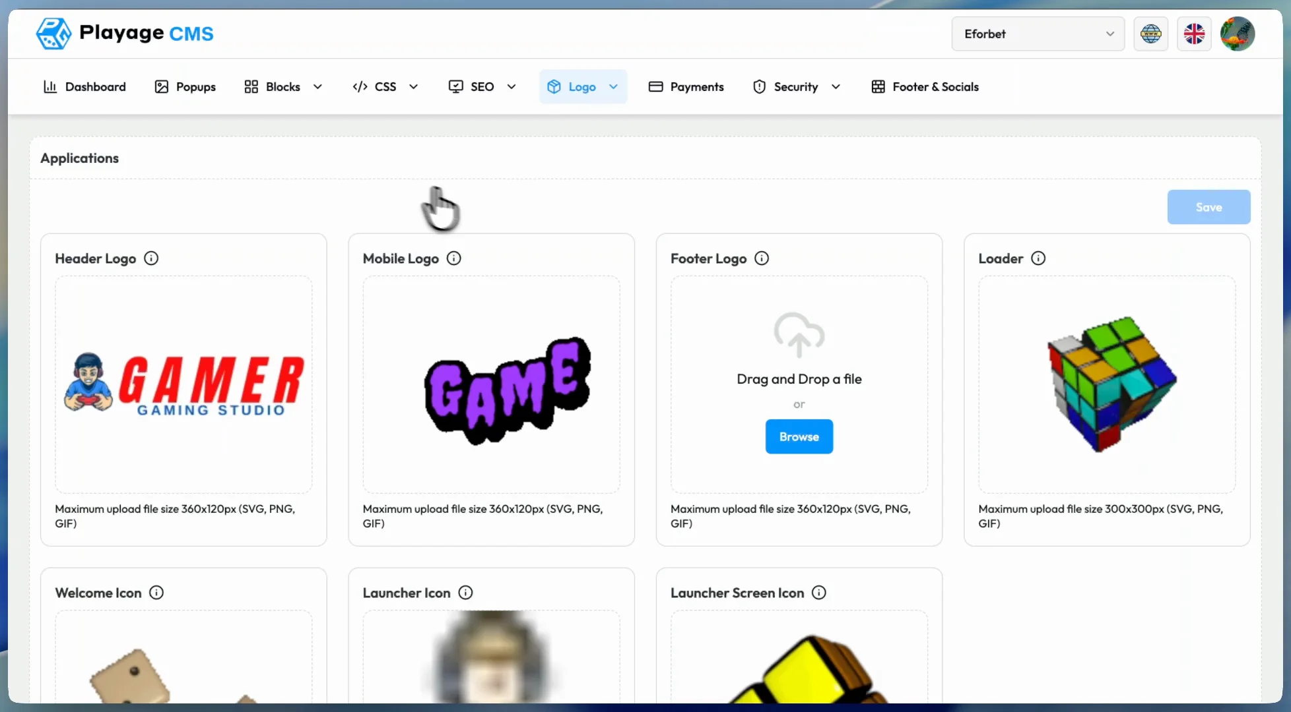Click the dice Welcome Icon image
1291x712 pixels.
175,675
